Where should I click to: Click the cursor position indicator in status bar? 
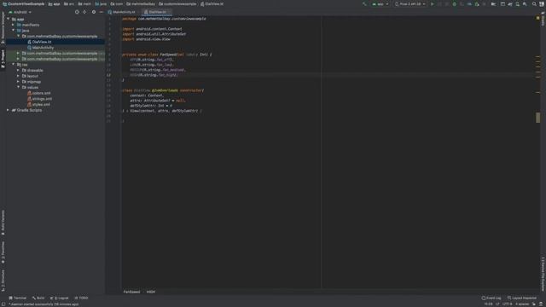point(488,304)
